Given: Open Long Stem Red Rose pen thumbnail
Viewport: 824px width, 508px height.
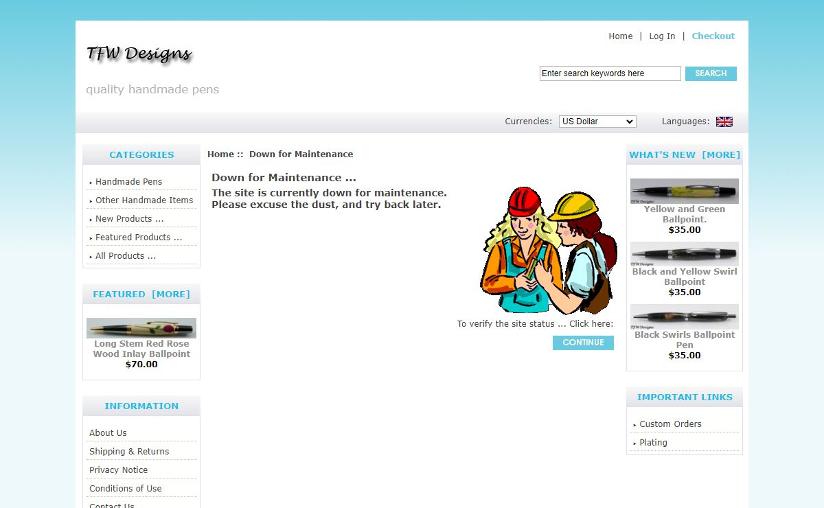Looking at the screenshot, I should [x=141, y=328].
